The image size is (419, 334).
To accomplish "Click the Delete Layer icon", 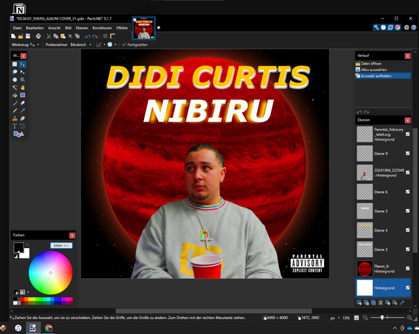I will 367,303.
